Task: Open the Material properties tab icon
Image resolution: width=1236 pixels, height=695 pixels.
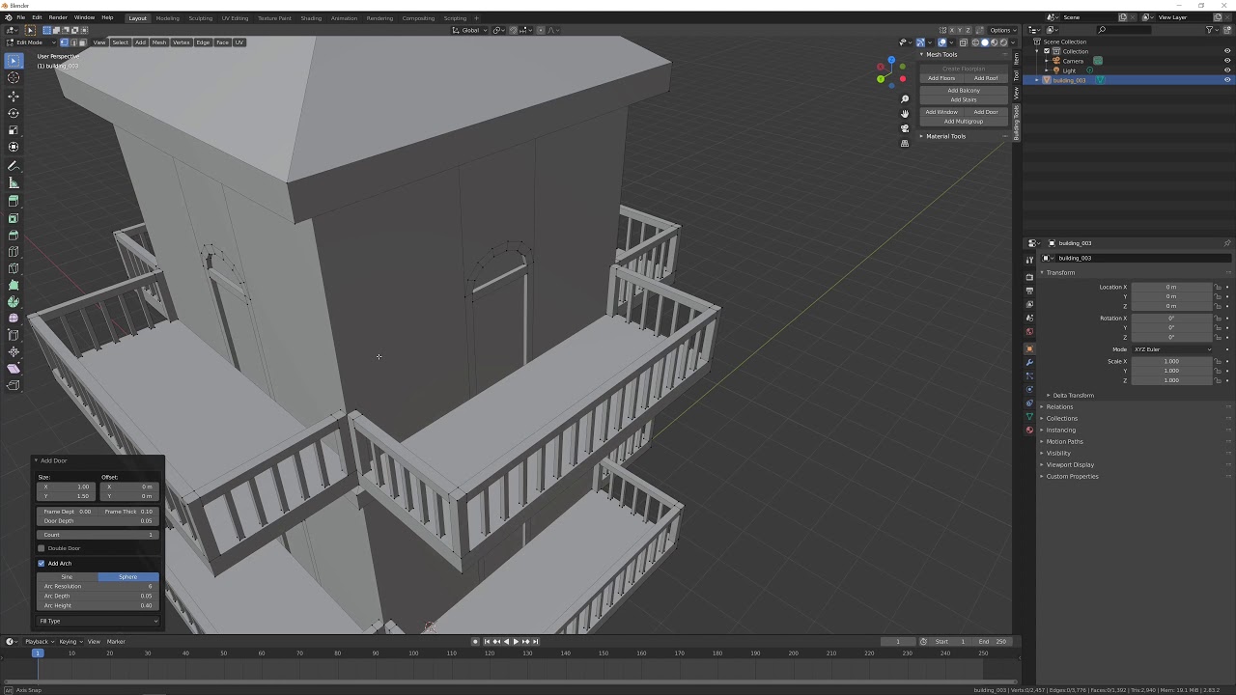Action: tap(1029, 430)
